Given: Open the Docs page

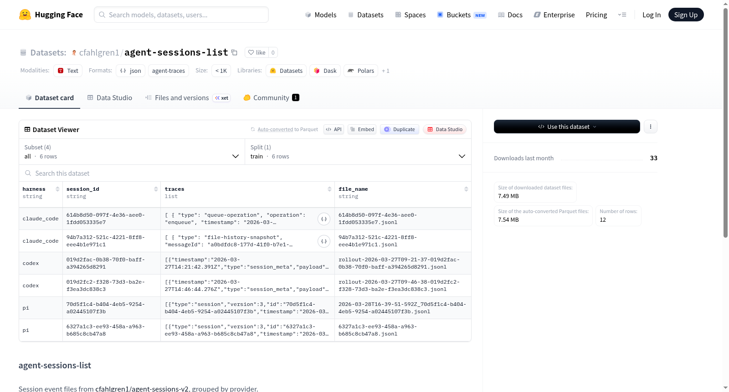Looking at the screenshot, I should (x=510, y=15).
